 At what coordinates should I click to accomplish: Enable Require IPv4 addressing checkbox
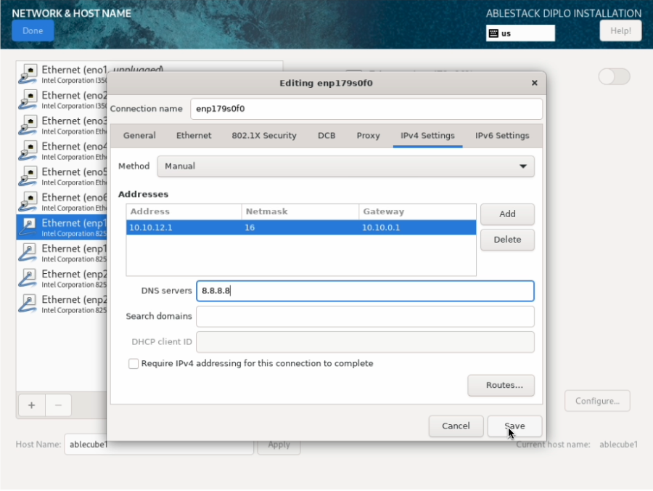(x=134, y=364)
